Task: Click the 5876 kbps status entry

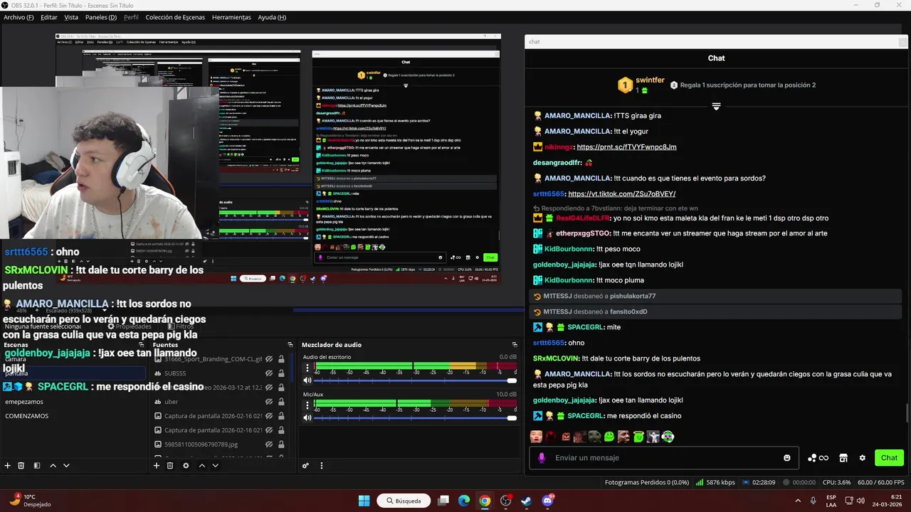Action: pos(715,482)
